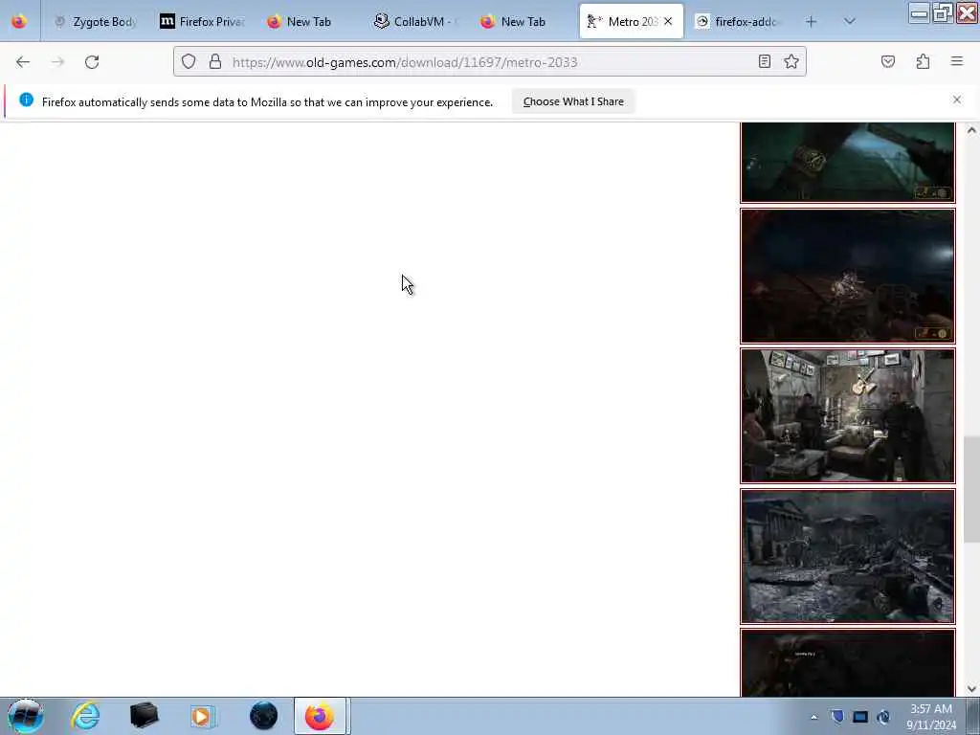980x735 pixels.
Task: Click the forward navigation arrow
Action: (x=57, y=62)
